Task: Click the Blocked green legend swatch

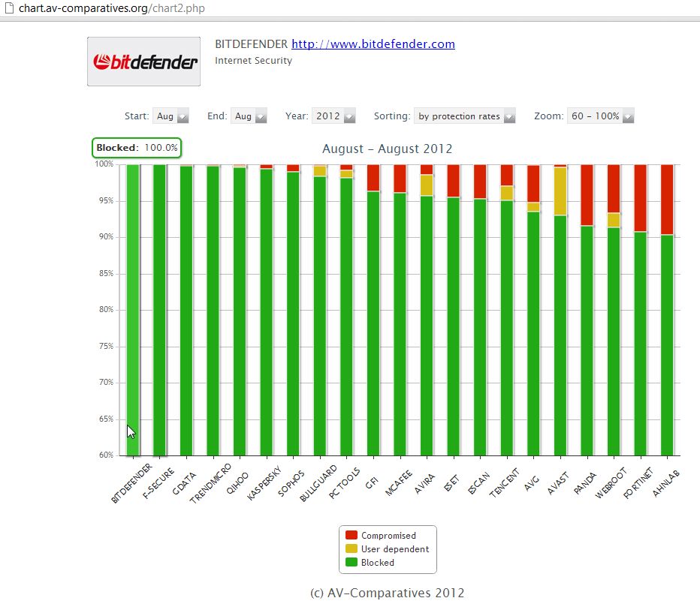Action: click(352, 562)
